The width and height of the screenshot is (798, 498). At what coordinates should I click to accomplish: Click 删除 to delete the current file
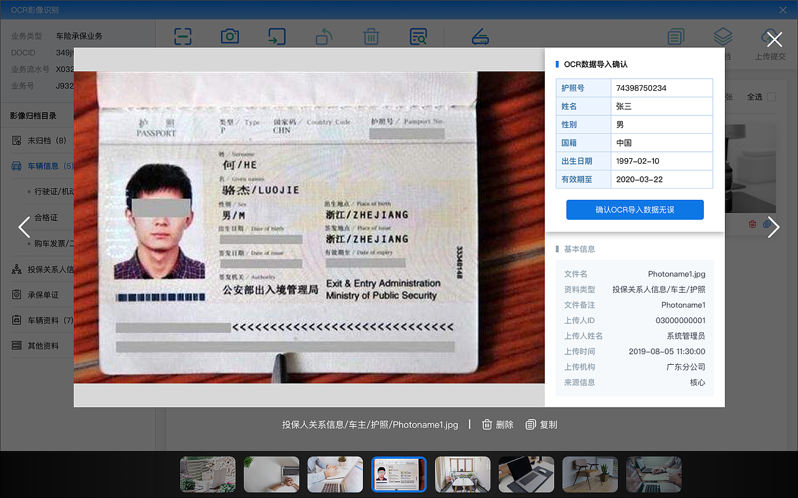coord(498,424)
